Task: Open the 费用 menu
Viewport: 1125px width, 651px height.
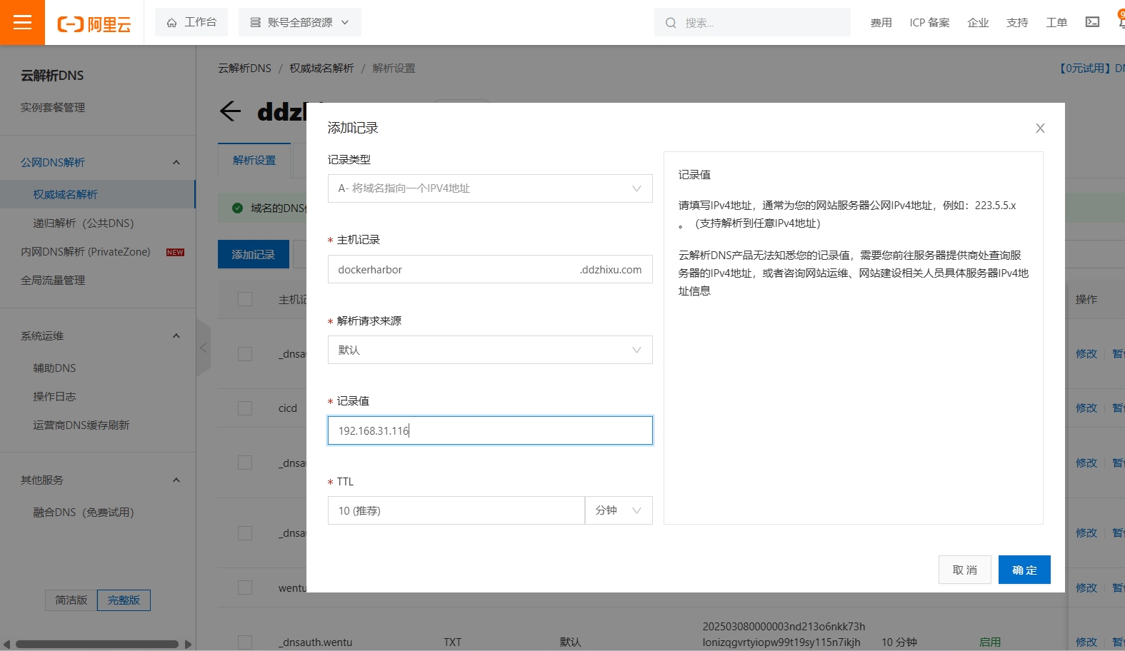Action: point(881,23)
